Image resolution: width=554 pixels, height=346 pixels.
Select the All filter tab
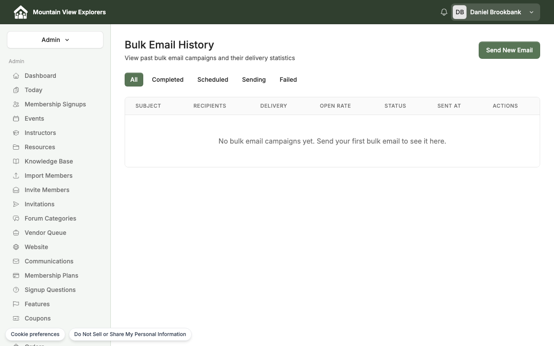(x=134, y=80)
